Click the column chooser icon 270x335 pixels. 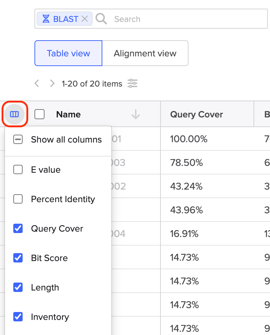[x=14, y=114]
